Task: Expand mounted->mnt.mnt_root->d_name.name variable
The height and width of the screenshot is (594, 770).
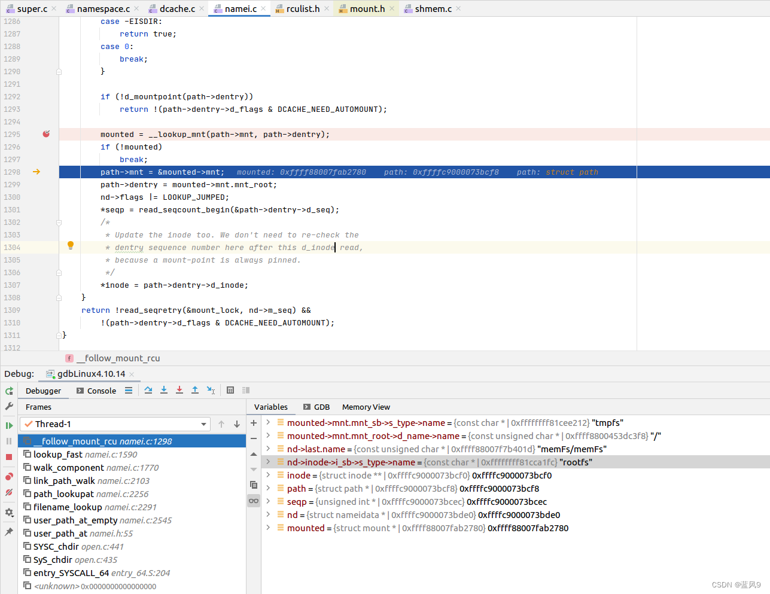Action: (268, 435)
